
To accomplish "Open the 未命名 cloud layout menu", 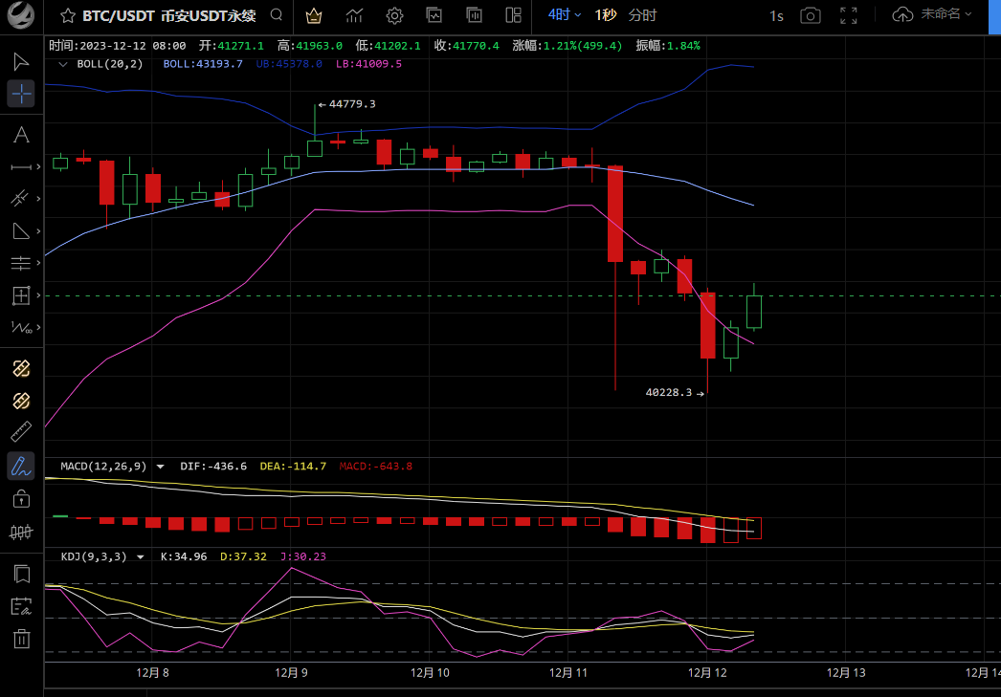I will coord(932,14).
